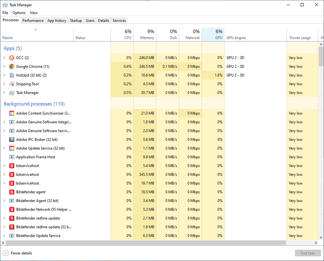
Task: Sort by the Memory column header
Action: click(145, 35)
